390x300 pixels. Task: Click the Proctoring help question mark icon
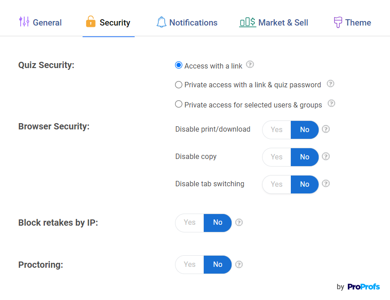coord(239,264)
